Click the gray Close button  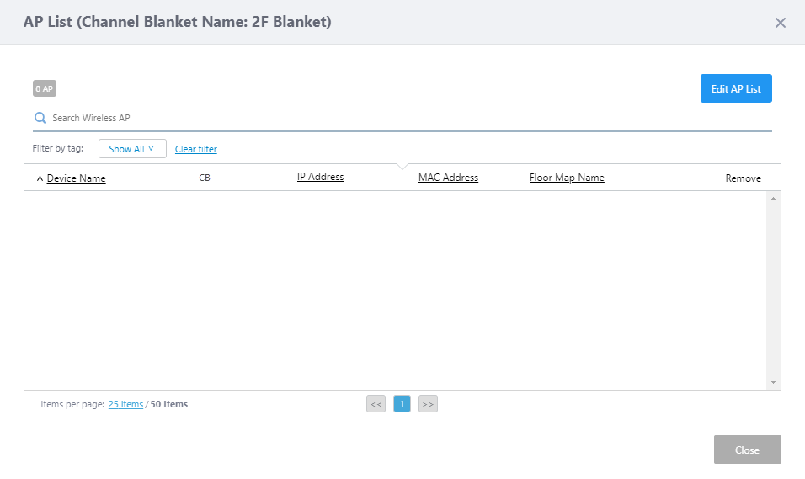click(747, 450)
